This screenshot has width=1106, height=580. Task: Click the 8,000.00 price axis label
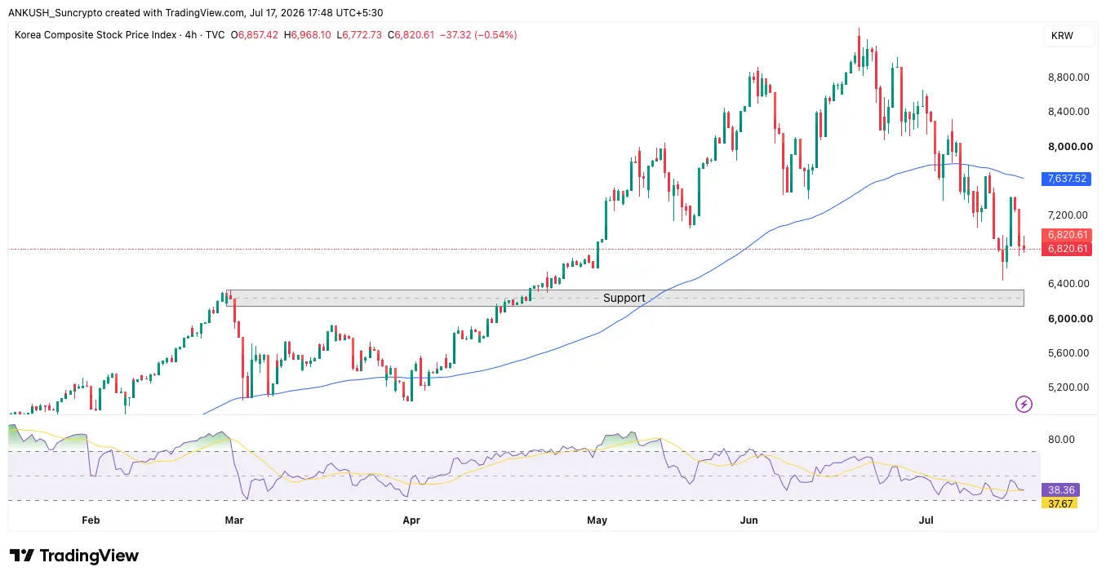[x=1069, y=147]
